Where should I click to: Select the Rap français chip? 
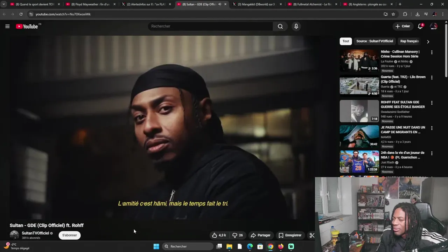click(409, 41)
